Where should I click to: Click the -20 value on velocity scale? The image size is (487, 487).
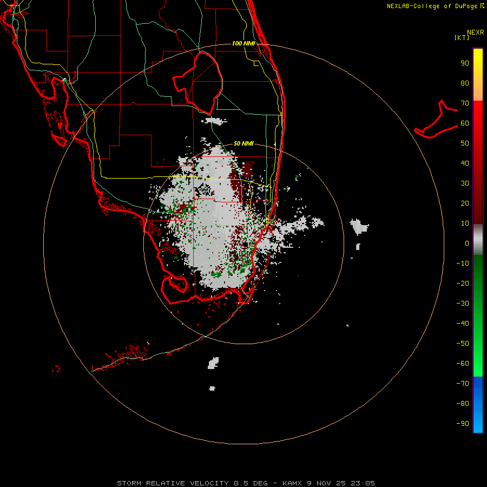coord(463,284)
